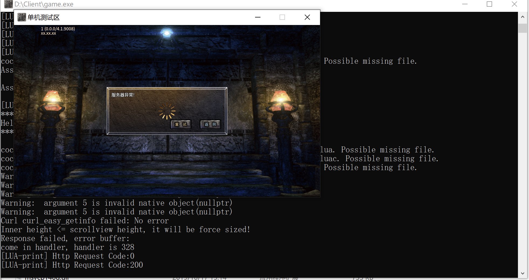529x280 pixels.
Task: Click the console icon beside D:\Client\game.exe
Action: click(x=8, y=4)
